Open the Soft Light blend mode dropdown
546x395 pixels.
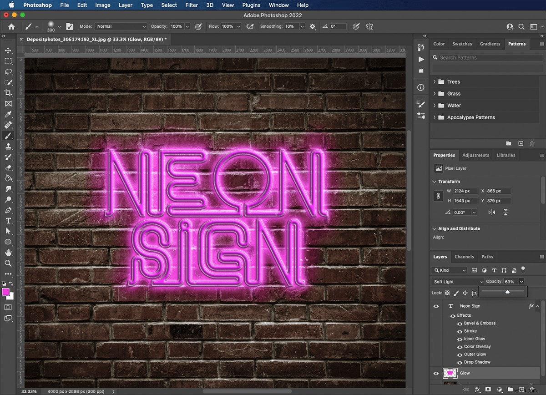pyautogui.click(x=457, y=281)
